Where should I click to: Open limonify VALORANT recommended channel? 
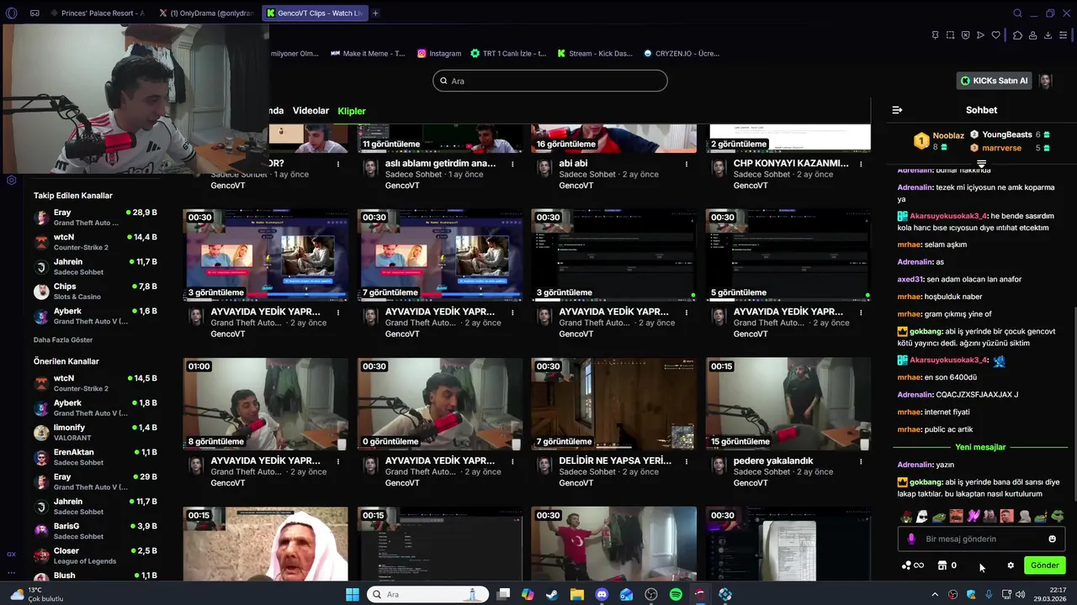[95, 433]
